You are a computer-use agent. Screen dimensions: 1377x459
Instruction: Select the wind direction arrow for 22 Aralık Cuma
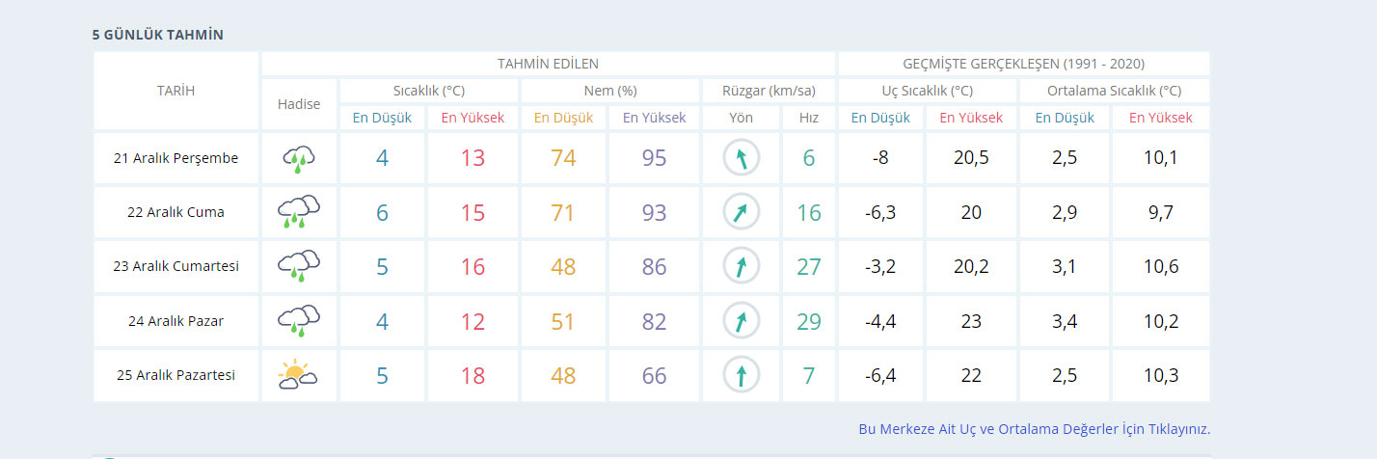tap(741, 212)
